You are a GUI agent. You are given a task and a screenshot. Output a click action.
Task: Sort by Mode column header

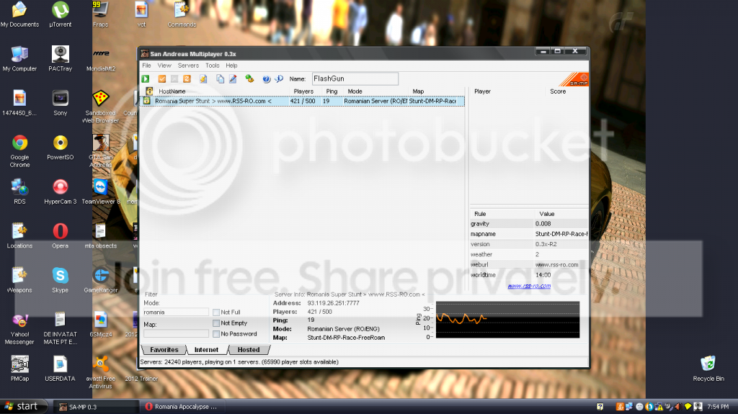coord(355,91)
